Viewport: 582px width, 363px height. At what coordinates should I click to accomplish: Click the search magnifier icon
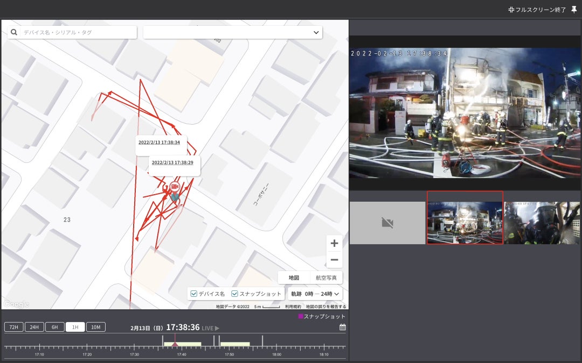coord(14,32)
